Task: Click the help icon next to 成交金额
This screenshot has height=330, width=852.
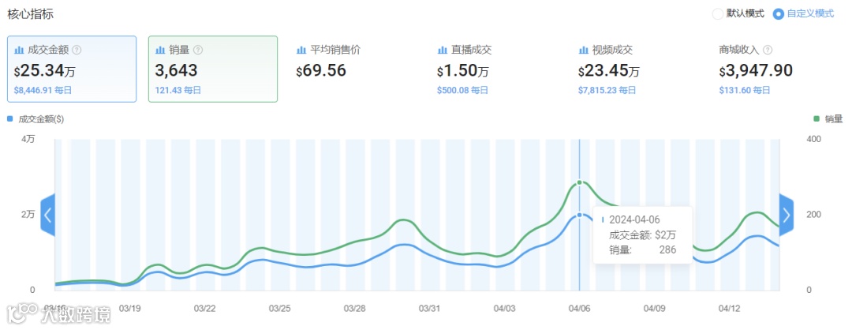Action: pyautogui.click(x=77, y=50)
